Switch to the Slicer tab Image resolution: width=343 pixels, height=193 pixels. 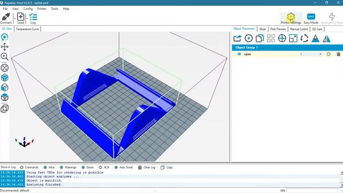pyautogui.click(x=263, y=29)
